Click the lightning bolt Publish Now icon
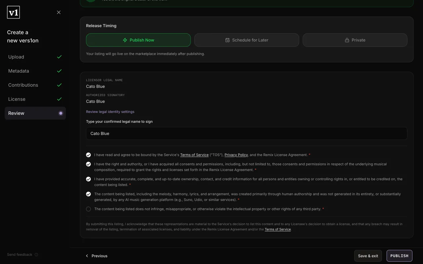This screenshot has width=423, height=264. pos(125,40)
